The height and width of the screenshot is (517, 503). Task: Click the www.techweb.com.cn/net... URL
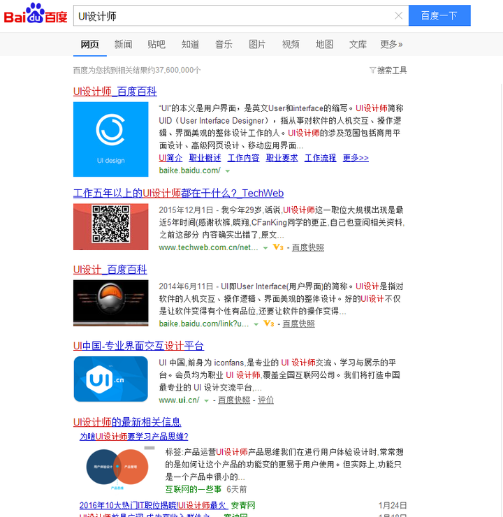pos(208,247)
